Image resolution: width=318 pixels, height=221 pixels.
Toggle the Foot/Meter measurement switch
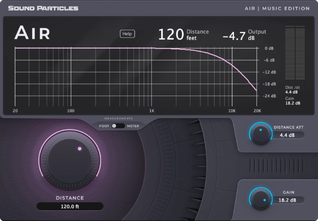coord(118,126)
